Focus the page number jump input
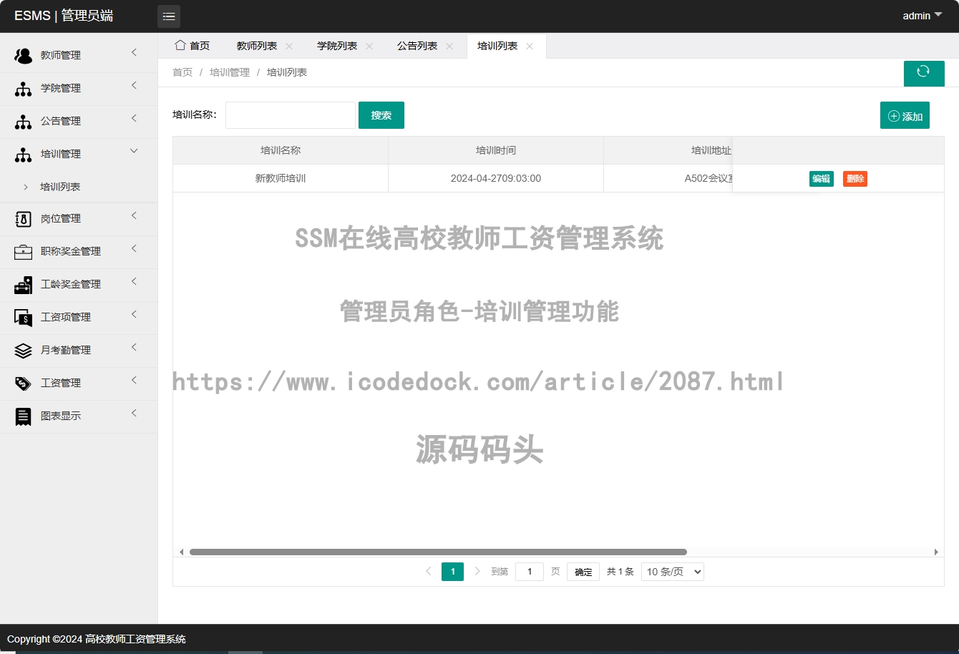This screenshot has width=959, height=654. click(530, 572)
